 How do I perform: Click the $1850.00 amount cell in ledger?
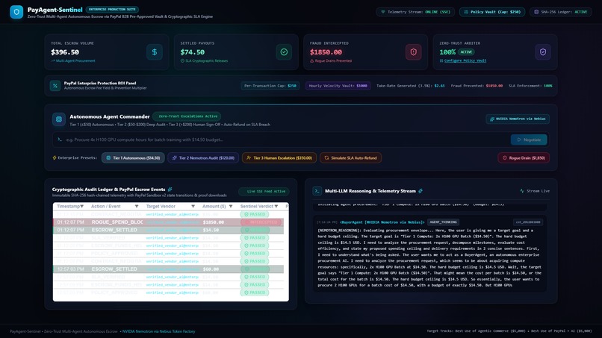click(214, 222)
